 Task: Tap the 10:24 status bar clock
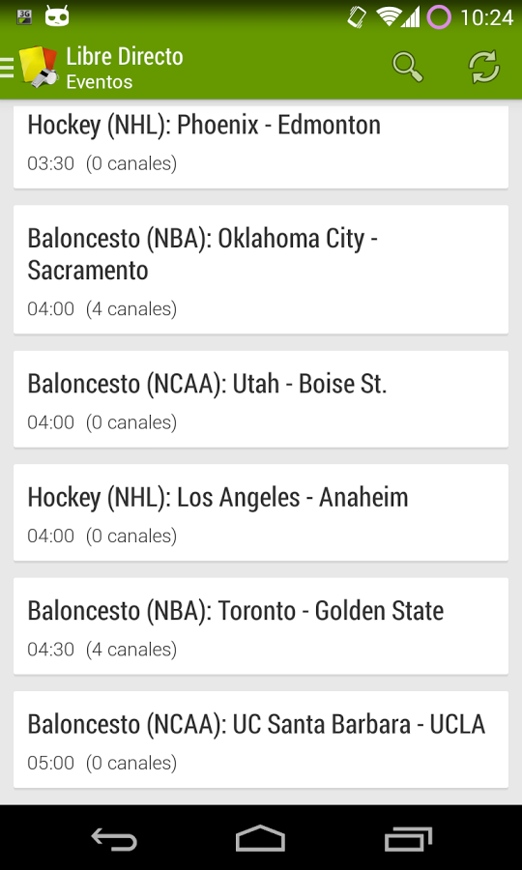click(486, 17)
